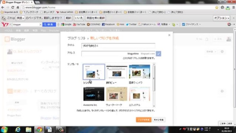The image size is (236, 133).
Task: Click ブログ リスト breadcrumb link
Action: tap(76, 38)
